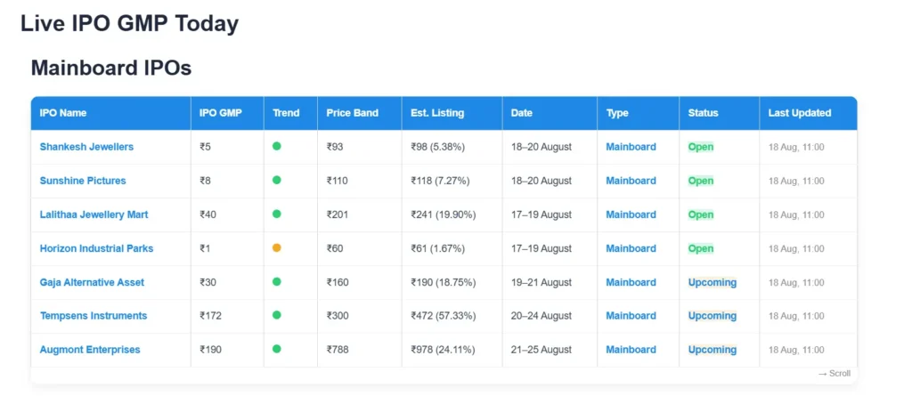Click the Mainboard type link for Horizon Industrial Parks
Image resolution: width=912 pixels, height=396 pixels.
[631, 248]
